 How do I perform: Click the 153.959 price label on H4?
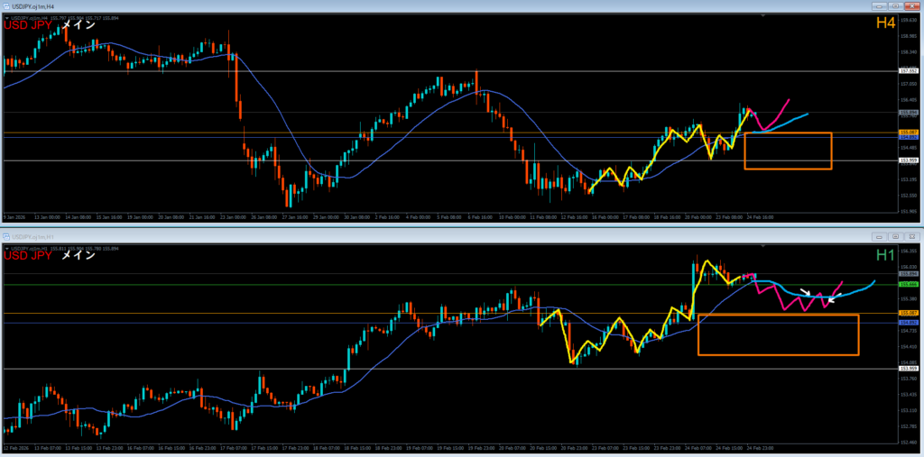point(908,160)
